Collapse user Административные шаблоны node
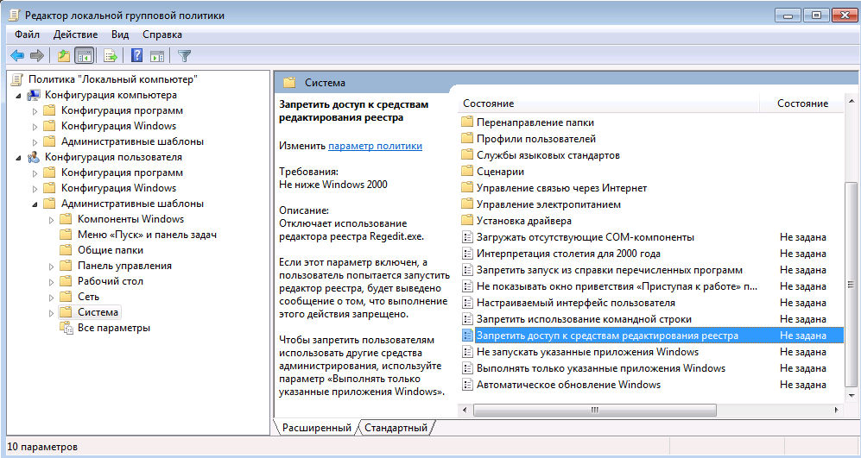The image size is (861, 458). pos(35,204)
